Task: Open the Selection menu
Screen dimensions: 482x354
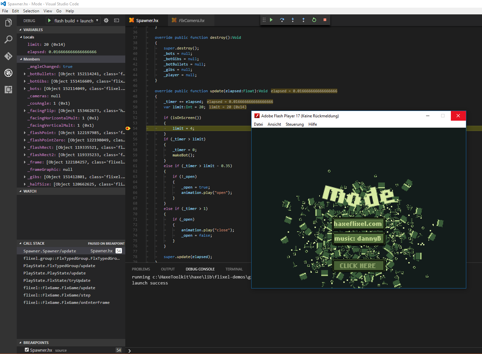Action: (31, 11)
